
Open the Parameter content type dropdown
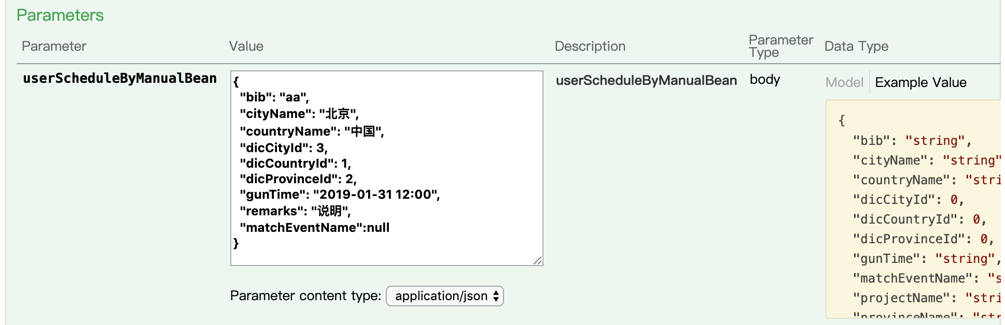[x=444, y=296]
